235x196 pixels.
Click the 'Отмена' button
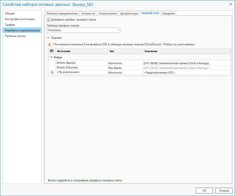point(224,190)
